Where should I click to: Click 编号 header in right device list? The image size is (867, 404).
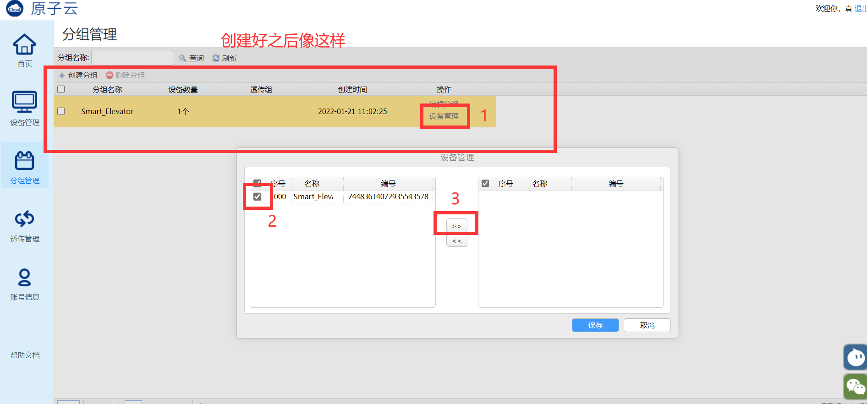(616, 183)
